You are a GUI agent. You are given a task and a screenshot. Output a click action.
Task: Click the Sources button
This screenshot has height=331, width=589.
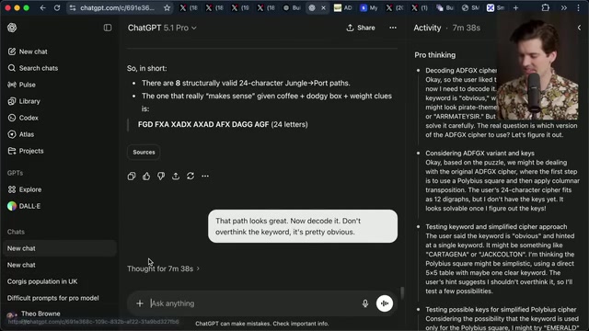144,152
